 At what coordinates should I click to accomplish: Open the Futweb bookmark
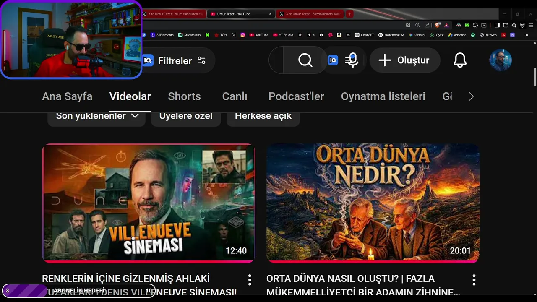[x=488, y=35]
